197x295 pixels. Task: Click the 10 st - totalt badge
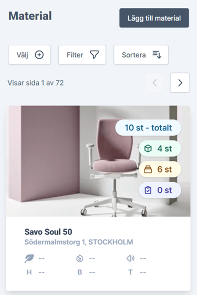[148, 128]
